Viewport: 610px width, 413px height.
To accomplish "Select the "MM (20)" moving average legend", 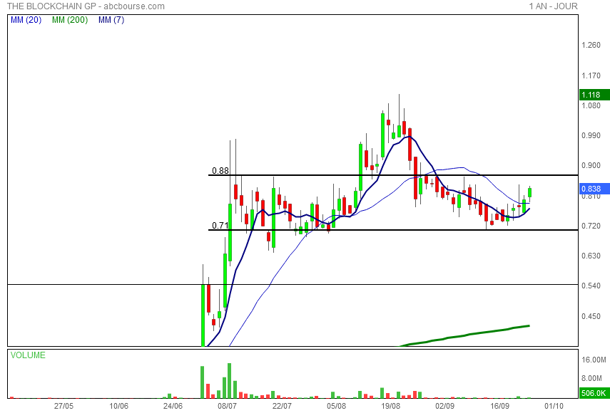I will (26, 20).
